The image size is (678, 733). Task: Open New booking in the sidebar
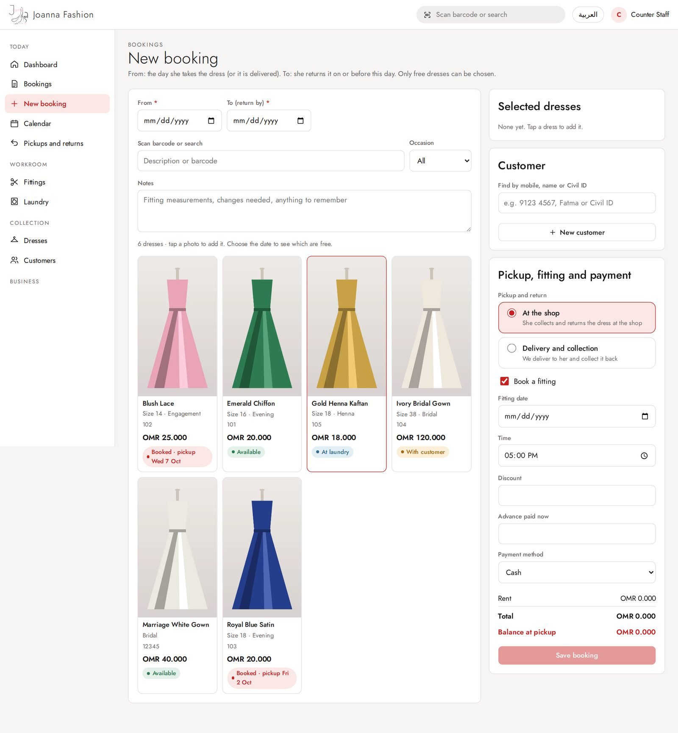(57, 104)
